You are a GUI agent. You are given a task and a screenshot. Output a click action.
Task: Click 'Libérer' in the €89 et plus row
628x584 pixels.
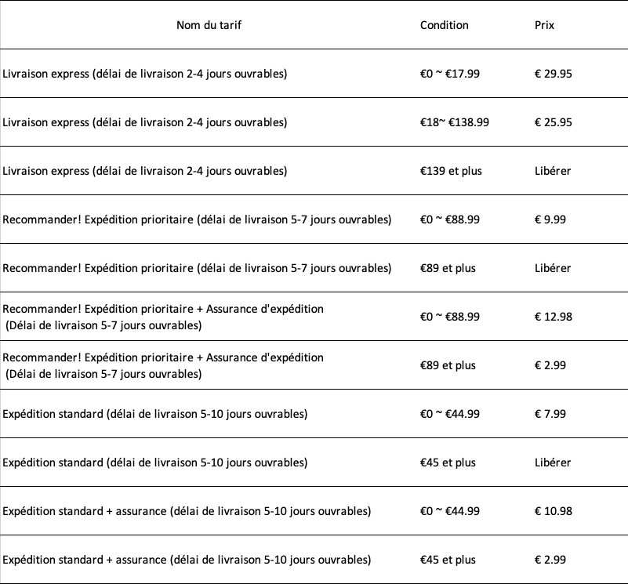coord(553,268)
